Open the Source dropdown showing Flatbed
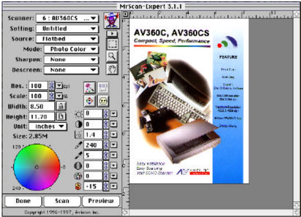 tap(67, 39)
